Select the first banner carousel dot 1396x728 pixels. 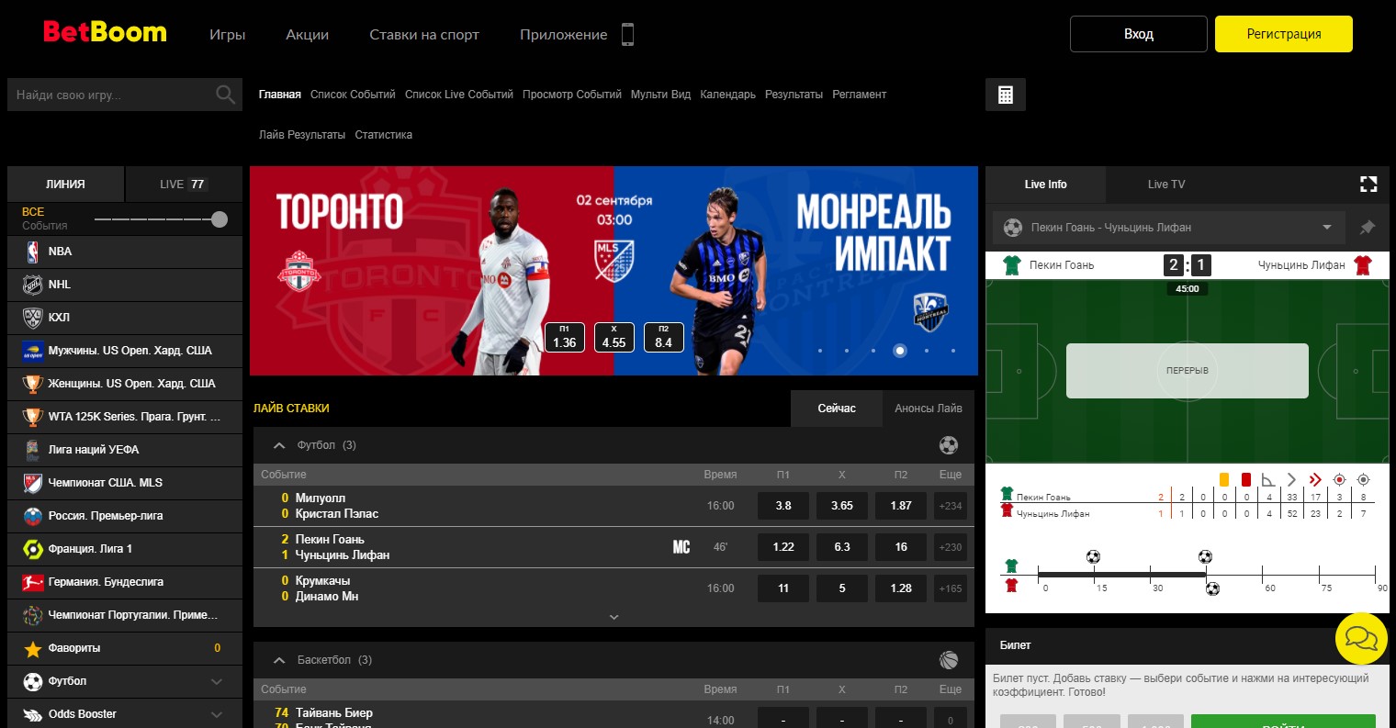coord(820,351)
